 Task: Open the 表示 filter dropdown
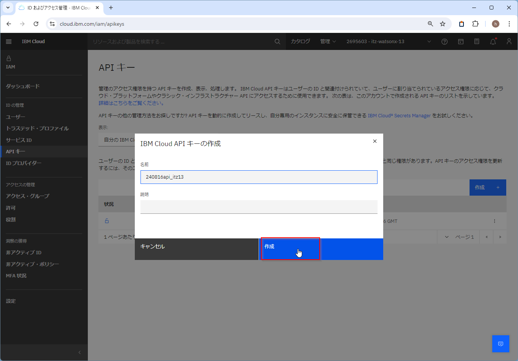[x=117, y=140]
